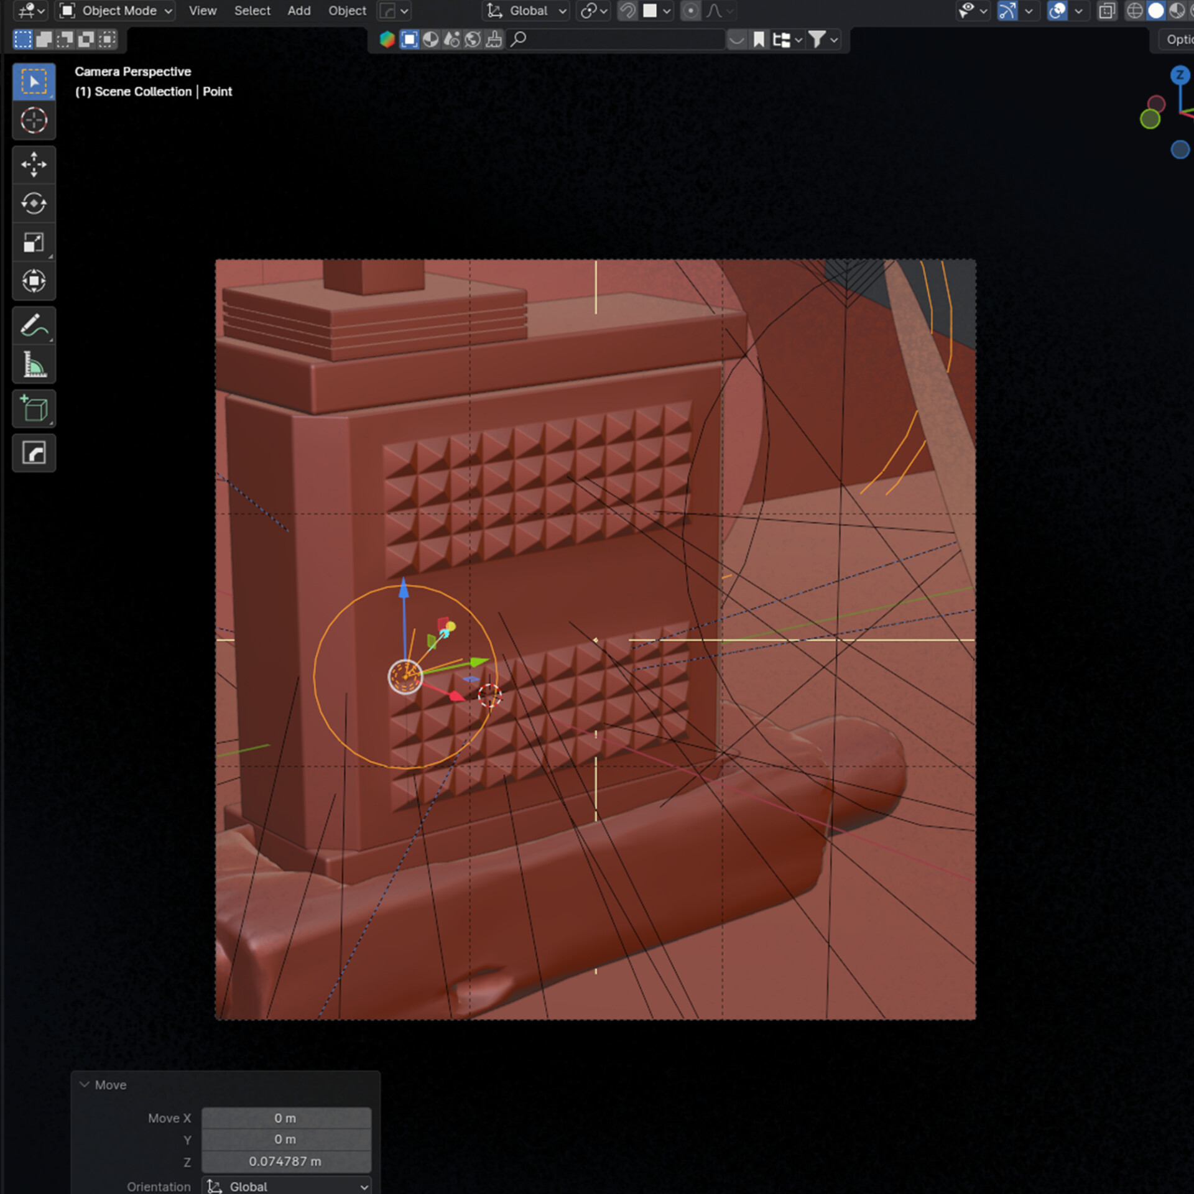1194x1194 pixels.
Task: Collapse the Move operator panel
Action: [x=85, y=1085]
